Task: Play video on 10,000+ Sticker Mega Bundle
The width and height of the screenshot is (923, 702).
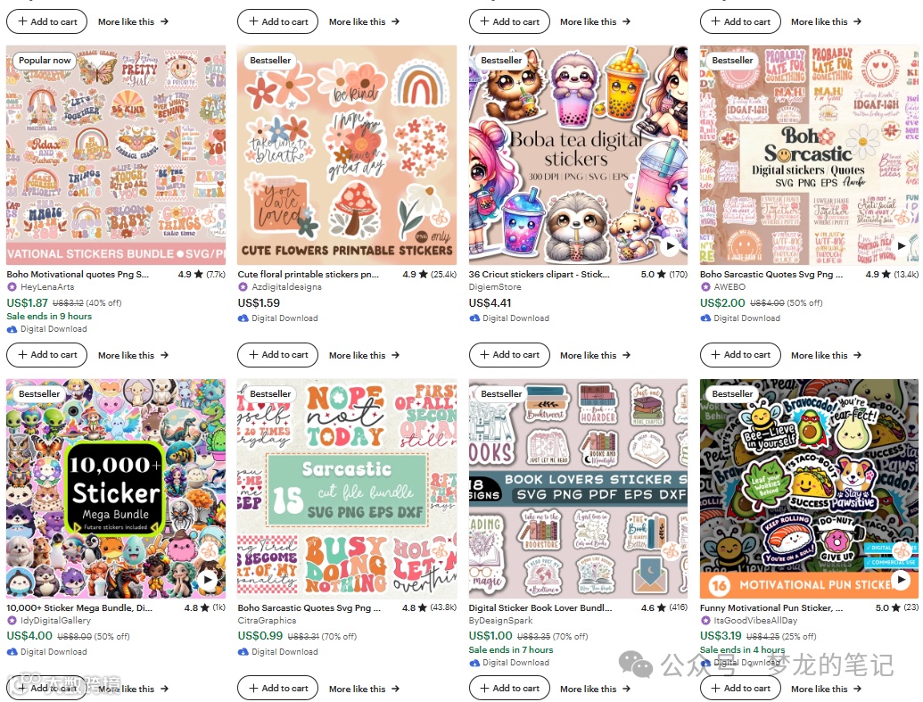Action: 208,580
